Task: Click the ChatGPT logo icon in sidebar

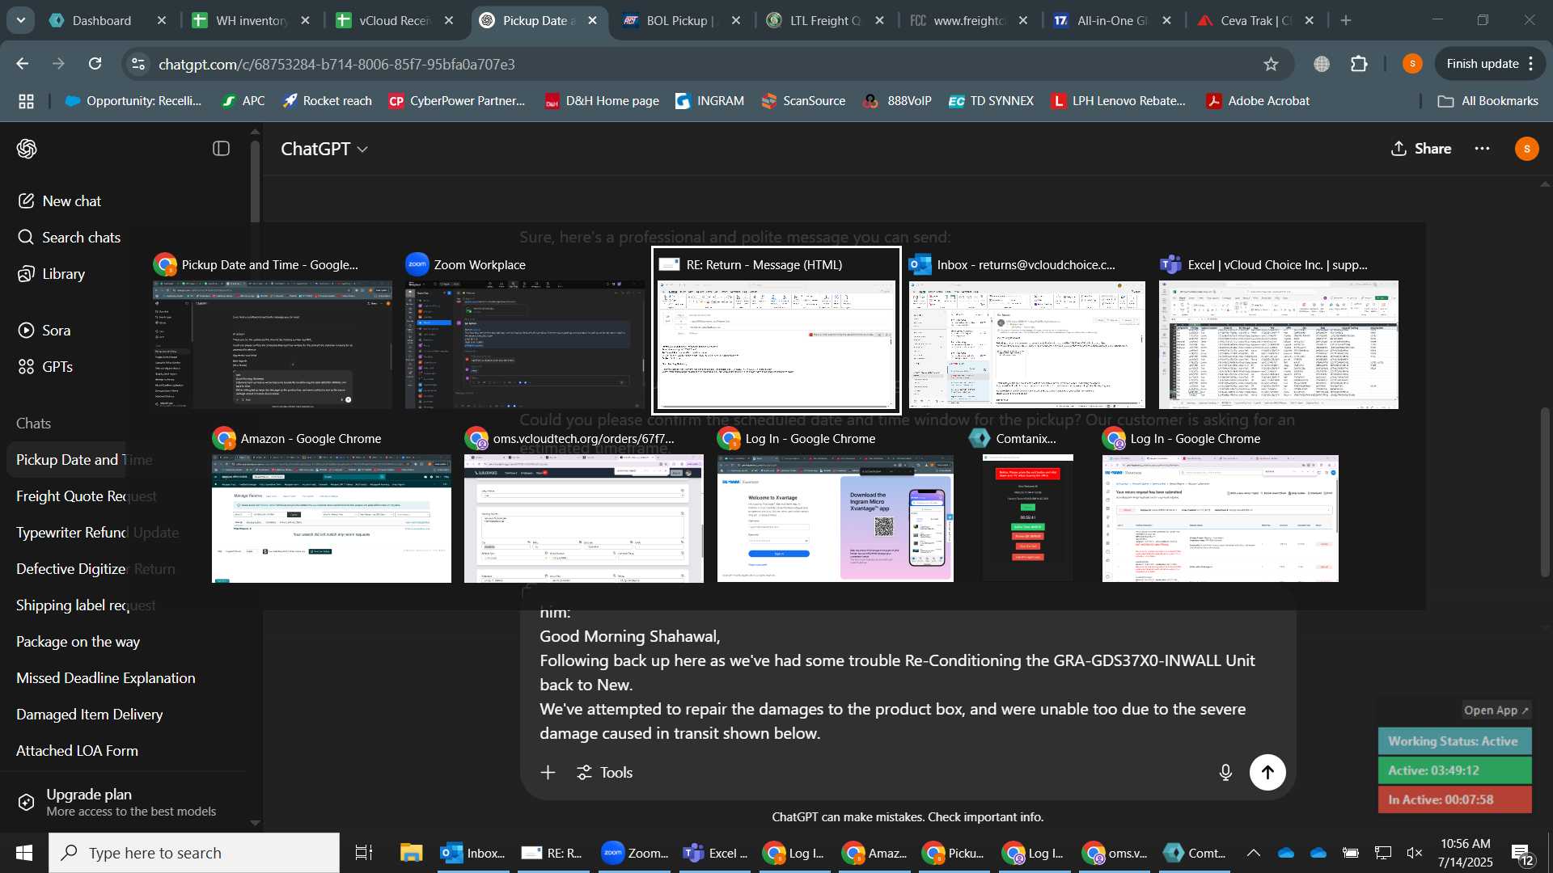Action: [x=27, y=149]
